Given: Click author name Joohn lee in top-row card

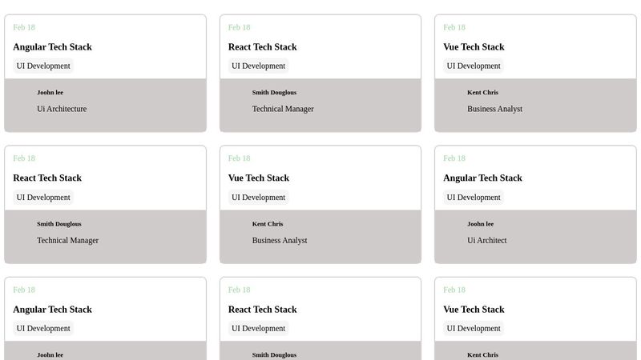Looking at the screenshot, I should (x=50, y=93).
